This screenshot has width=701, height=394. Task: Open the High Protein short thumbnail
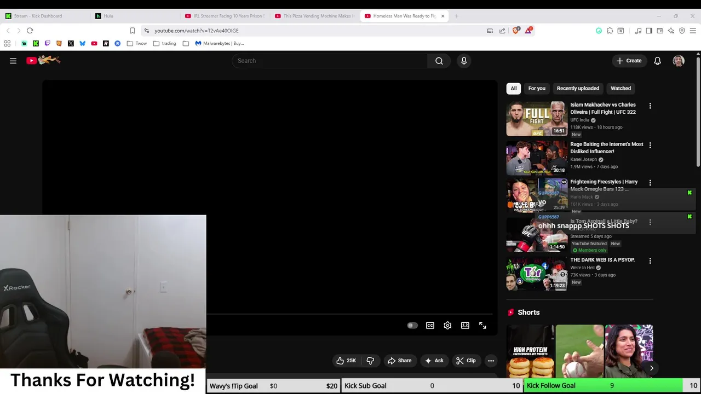click(530, 351)
